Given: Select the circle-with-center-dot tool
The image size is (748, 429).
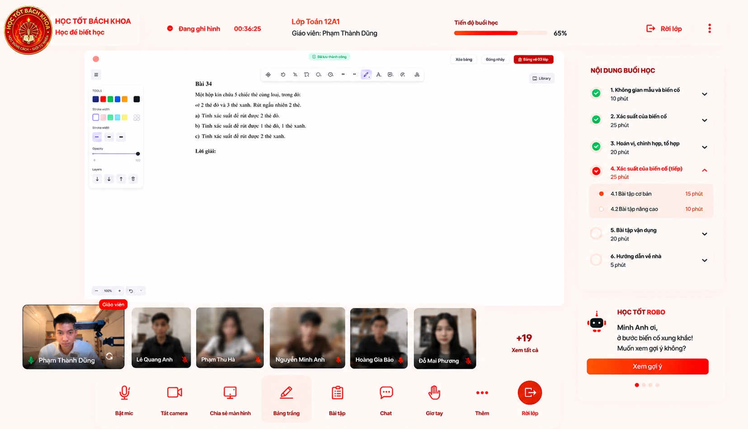Looking at the screenshot, I should click(331, 75).
